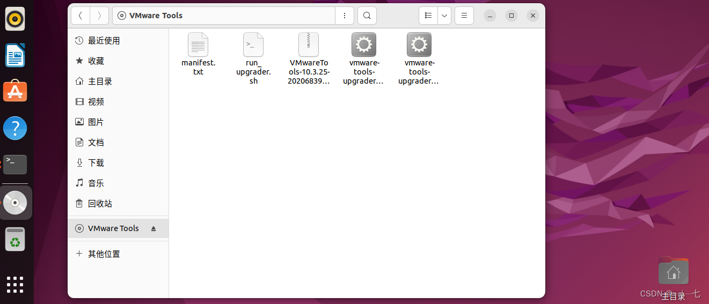Click run_upgrader.sh file name label

tap(253, 72)
